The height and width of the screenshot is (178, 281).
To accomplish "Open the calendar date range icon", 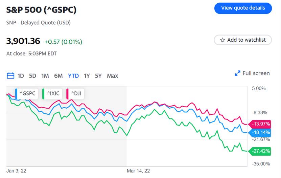I will coord(10,76).
